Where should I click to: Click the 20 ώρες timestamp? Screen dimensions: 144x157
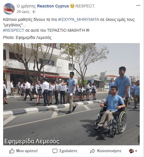[x=23, y=12]
